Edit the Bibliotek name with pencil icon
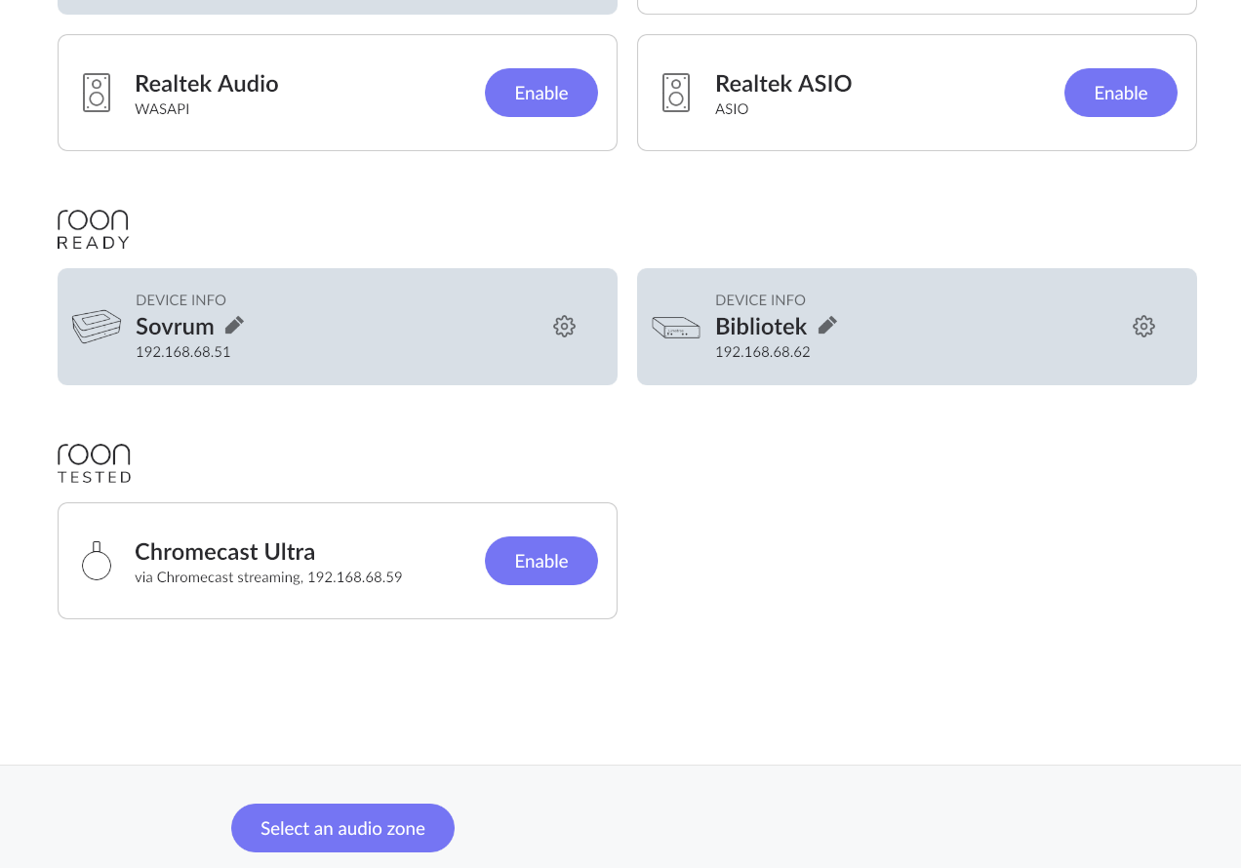Image resolution: width=1241 pixels, height=868 pixels. [827, 325]
